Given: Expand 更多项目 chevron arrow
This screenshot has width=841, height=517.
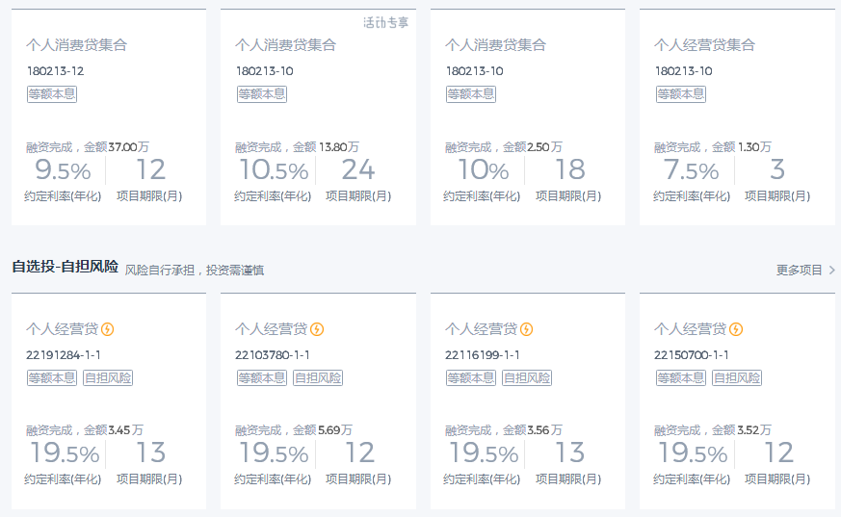Looking at the screenshot, I should click(832, 270).
